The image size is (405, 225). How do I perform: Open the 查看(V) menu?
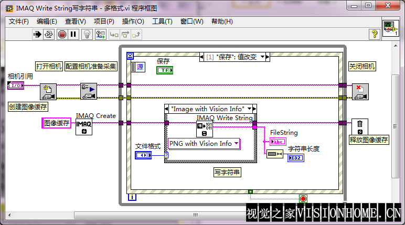(76, 22)
